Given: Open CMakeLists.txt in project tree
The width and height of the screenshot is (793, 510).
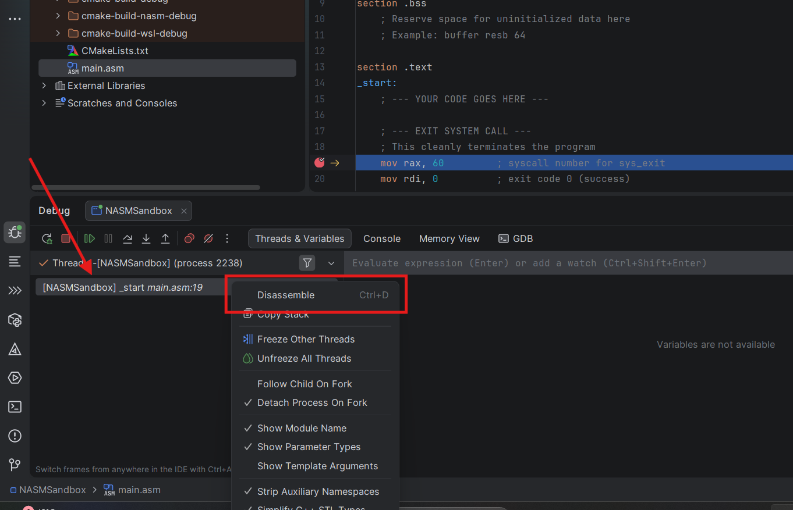Looking at the screenshot, I should coord(115,51).
